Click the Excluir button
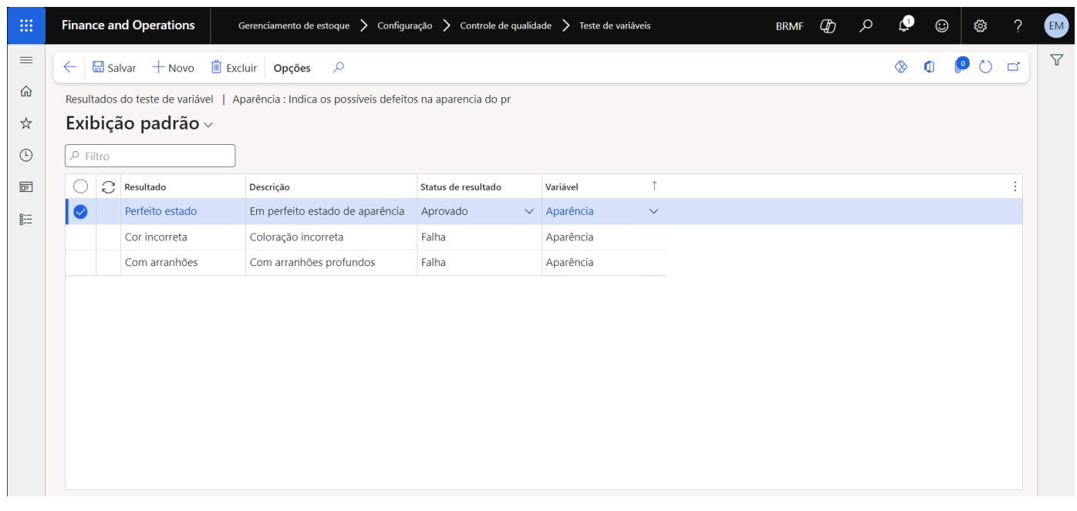The width and height of the screenshot is (1077, 511). tap(234, 68)
